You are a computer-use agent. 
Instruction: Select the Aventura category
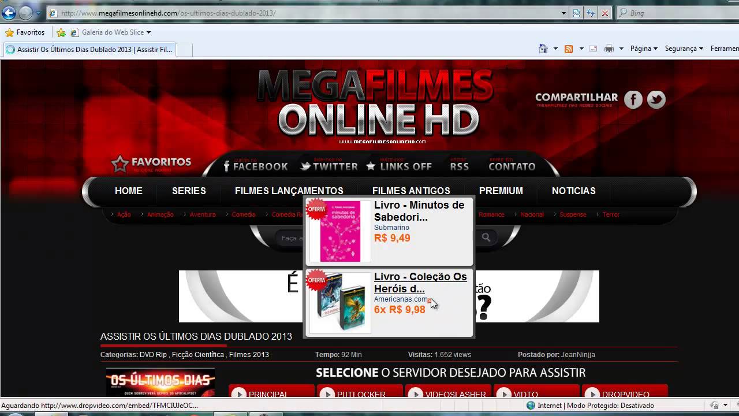[x=203, y=214]
